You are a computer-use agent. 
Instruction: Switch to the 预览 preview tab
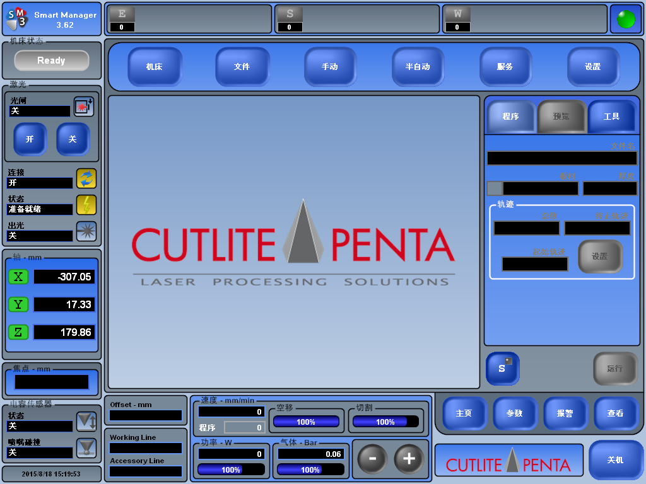point(561,117)
